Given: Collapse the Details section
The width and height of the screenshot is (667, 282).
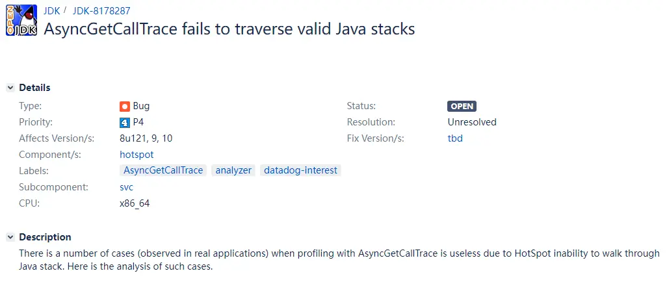Looking at the screenshot, I should [10, 88].
